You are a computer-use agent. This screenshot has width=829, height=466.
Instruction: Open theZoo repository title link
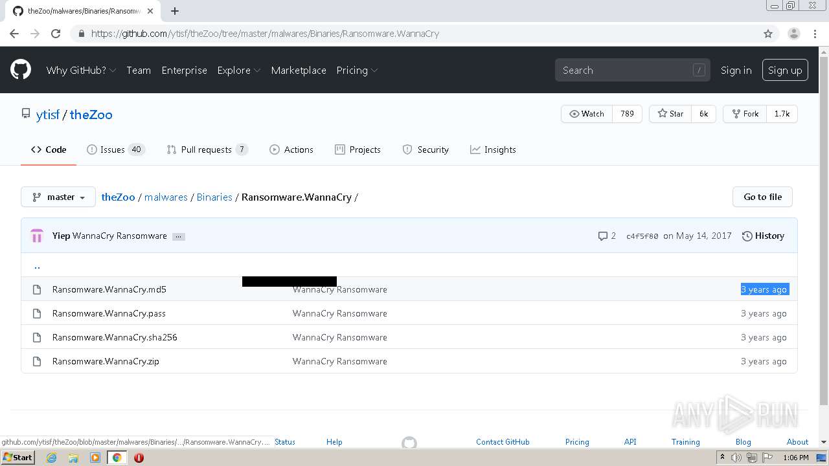tap(91, 115)
